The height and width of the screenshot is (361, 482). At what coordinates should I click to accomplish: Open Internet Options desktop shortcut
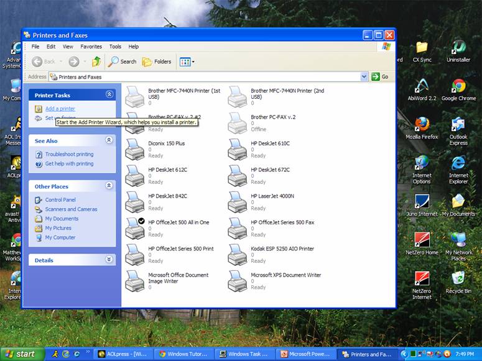click(x=422, y=170)
